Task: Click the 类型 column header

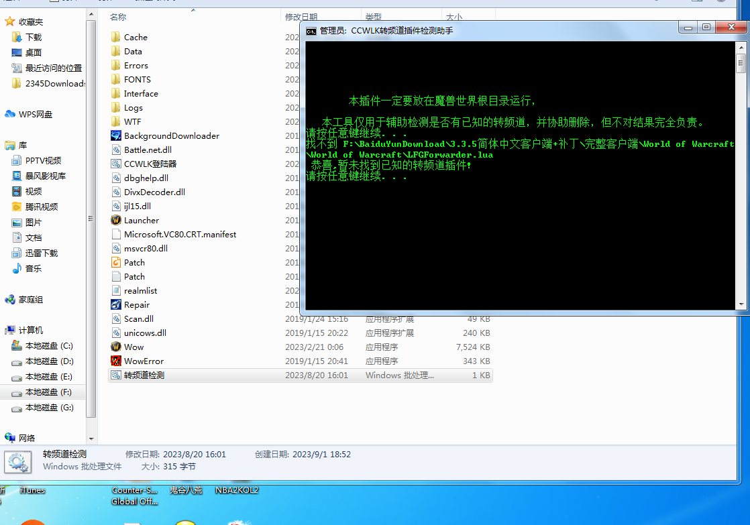Action: click(x=373, y=17)
